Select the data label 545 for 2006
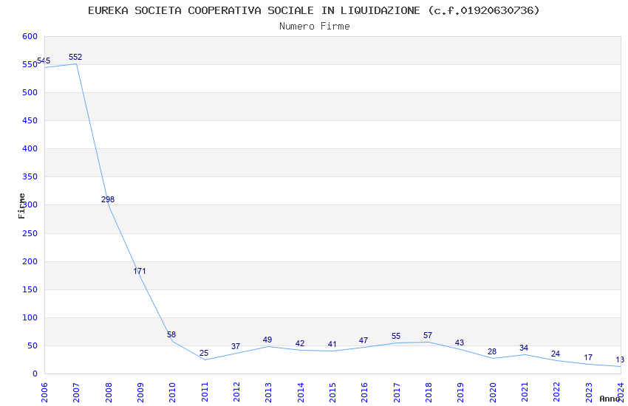Image resolution: width=628 pixels, height=406 pixels. [44, 61]
